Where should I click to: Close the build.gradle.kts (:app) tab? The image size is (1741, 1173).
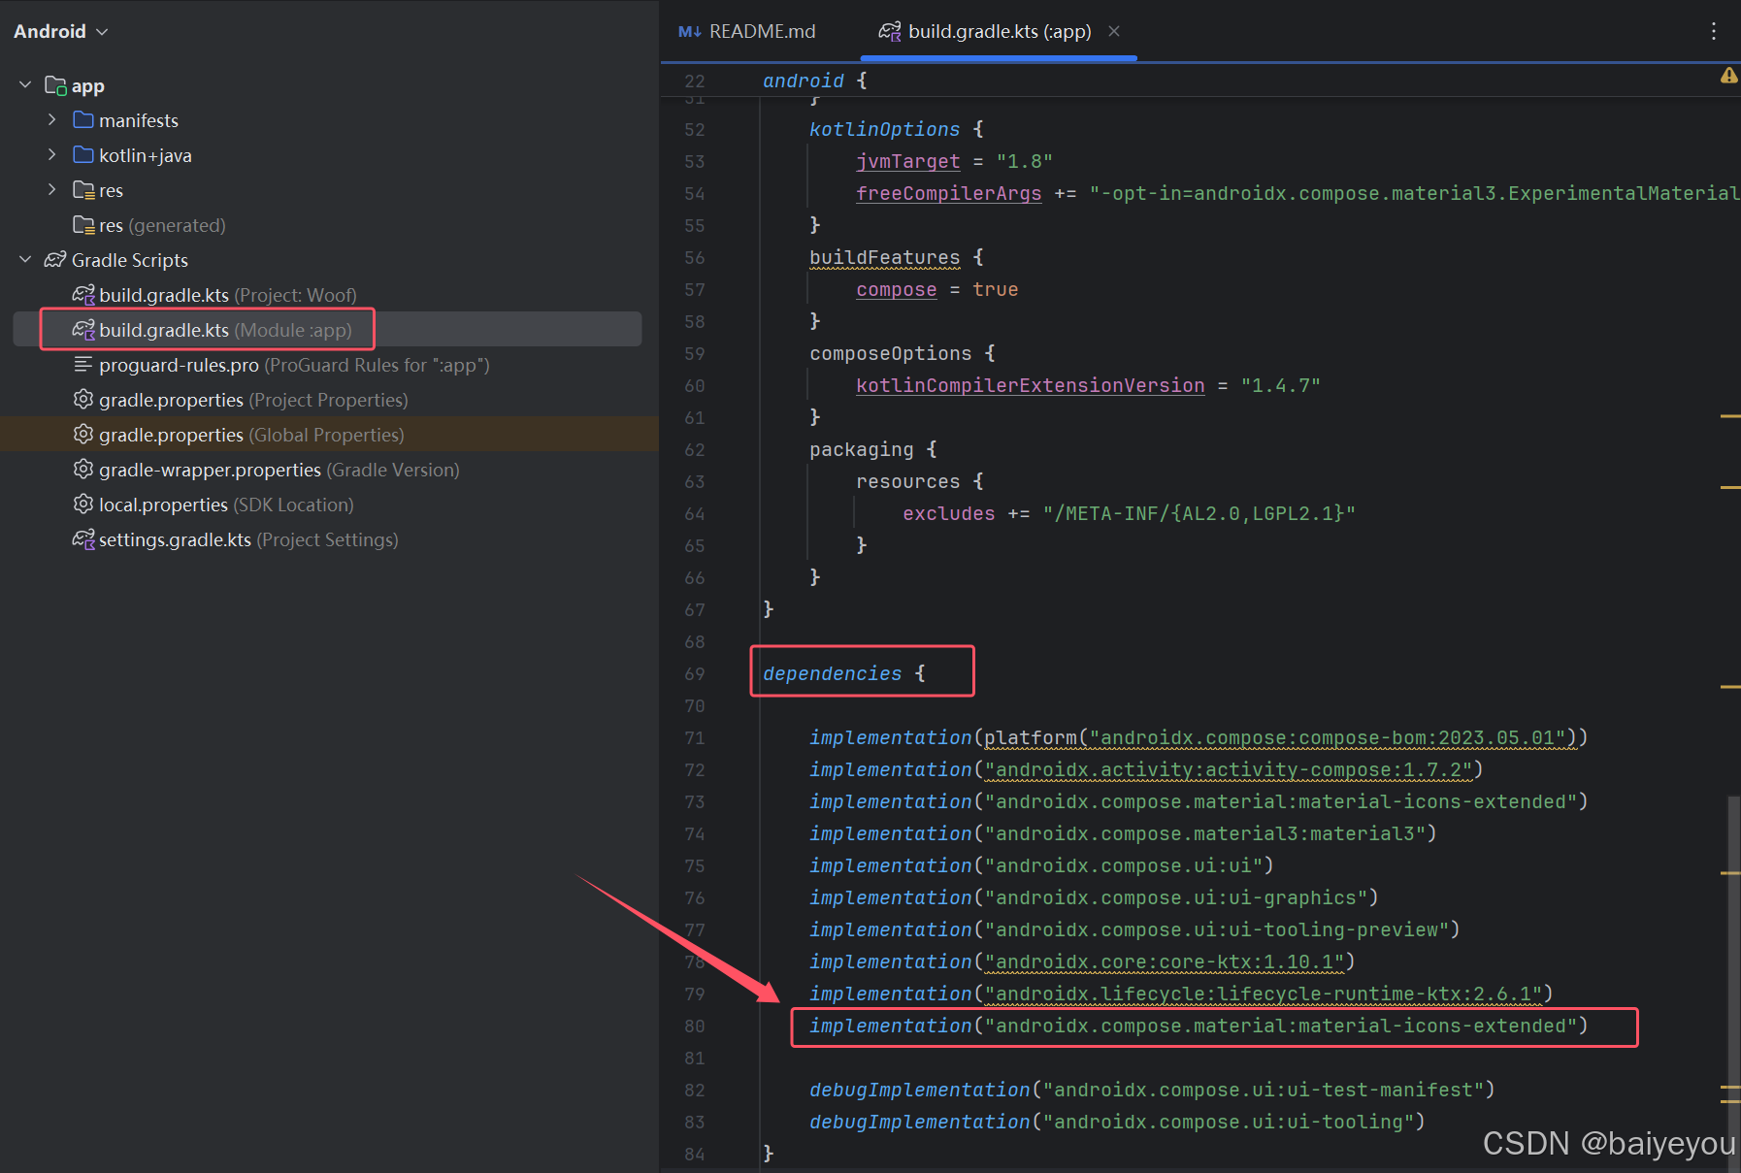[x=1113, y=31]
